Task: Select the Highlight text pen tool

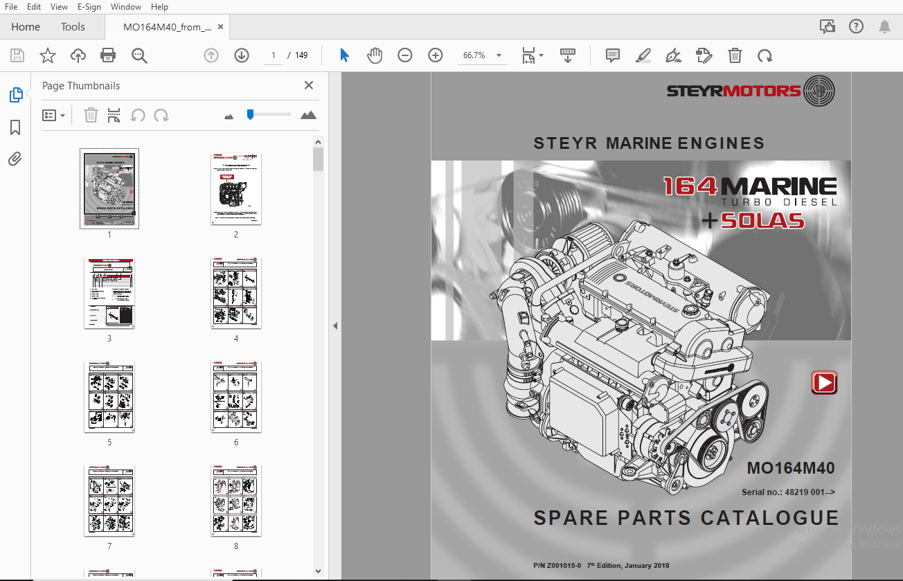Action: coord(643,55)
